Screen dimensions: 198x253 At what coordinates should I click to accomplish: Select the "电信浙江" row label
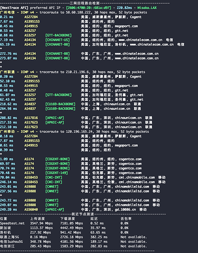click(x=7, y=246)
